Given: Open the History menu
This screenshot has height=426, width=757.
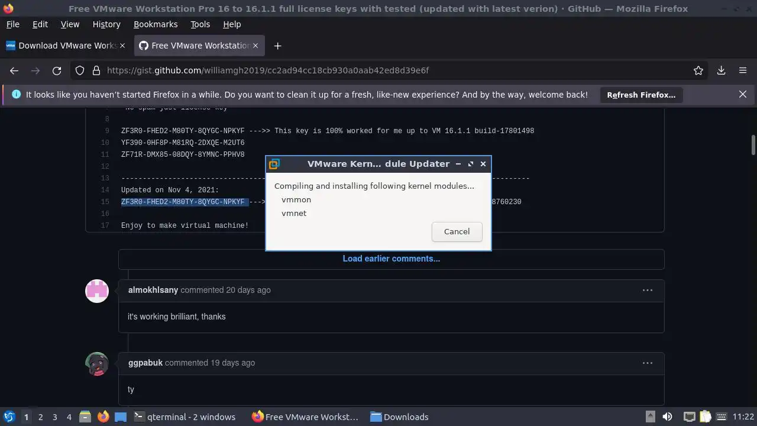Looking at the screenshot, I should pyautogui.click(x=106, y=24).
